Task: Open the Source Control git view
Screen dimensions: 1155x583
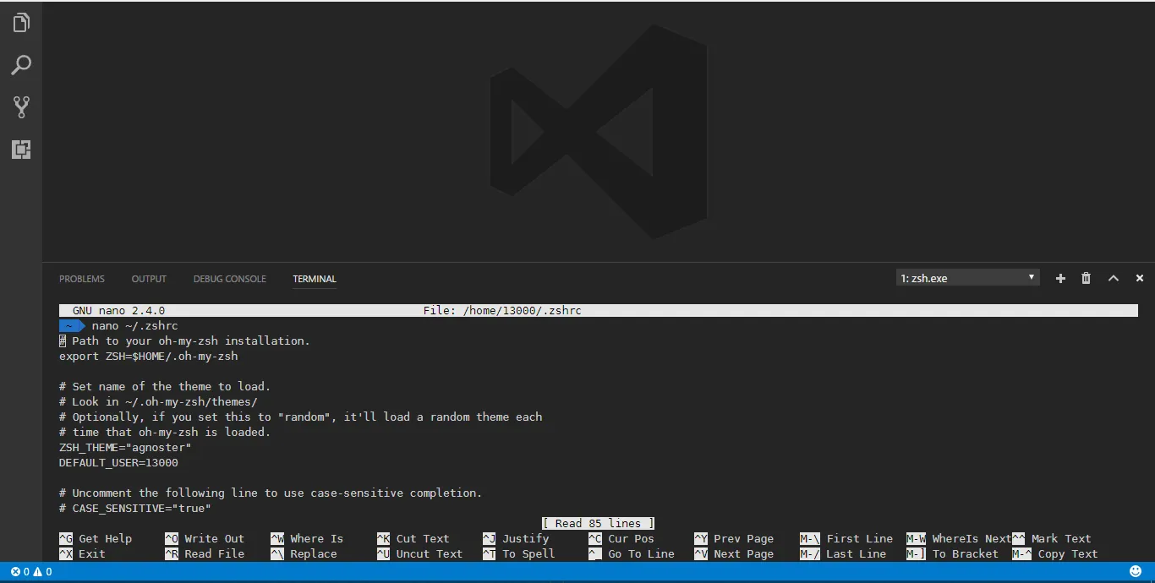Action: point(21,107)
